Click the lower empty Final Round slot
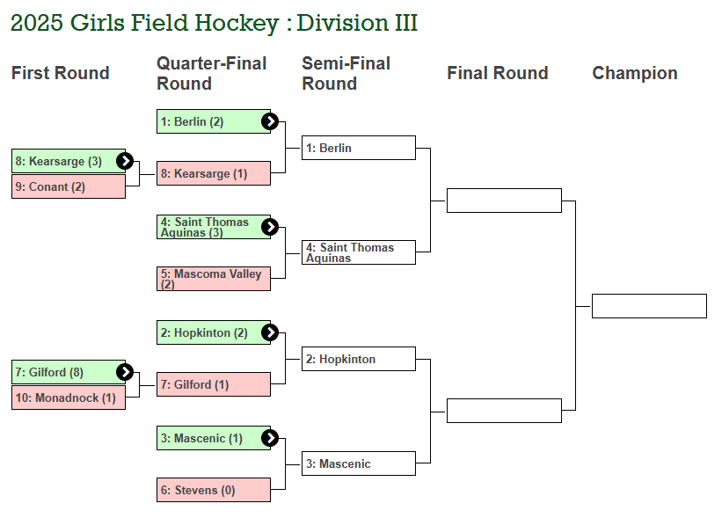This screenshot has width=722, height=518. coord(504,411)
